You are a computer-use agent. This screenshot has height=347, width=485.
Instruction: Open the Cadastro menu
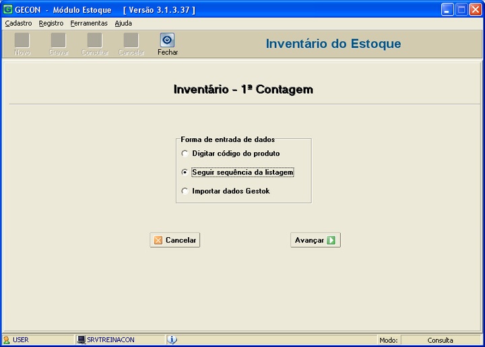click(18, 23)
